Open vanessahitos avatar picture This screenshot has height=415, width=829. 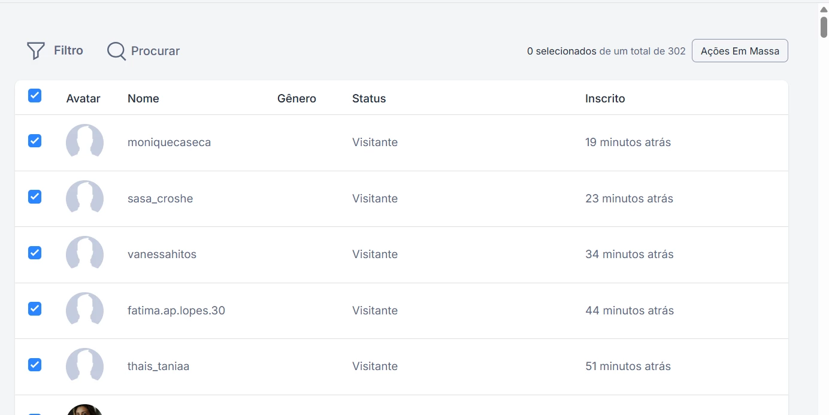click(84, 254)
